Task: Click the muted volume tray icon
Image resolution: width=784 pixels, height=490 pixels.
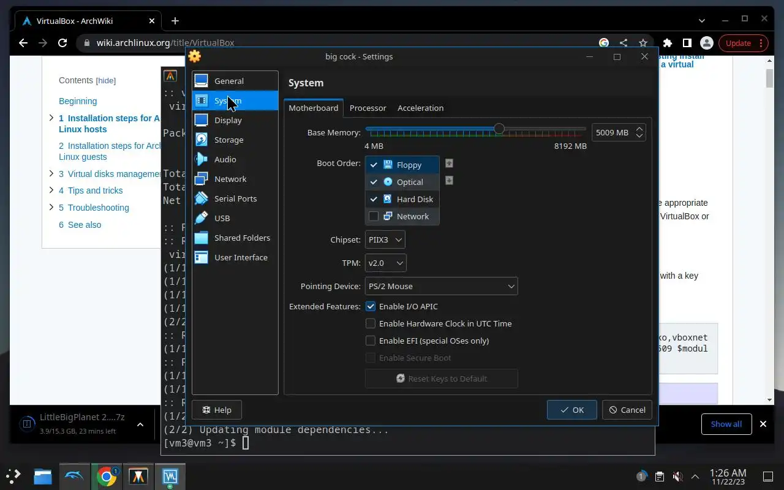Action: pyautogui.click(x=677, y=476)
